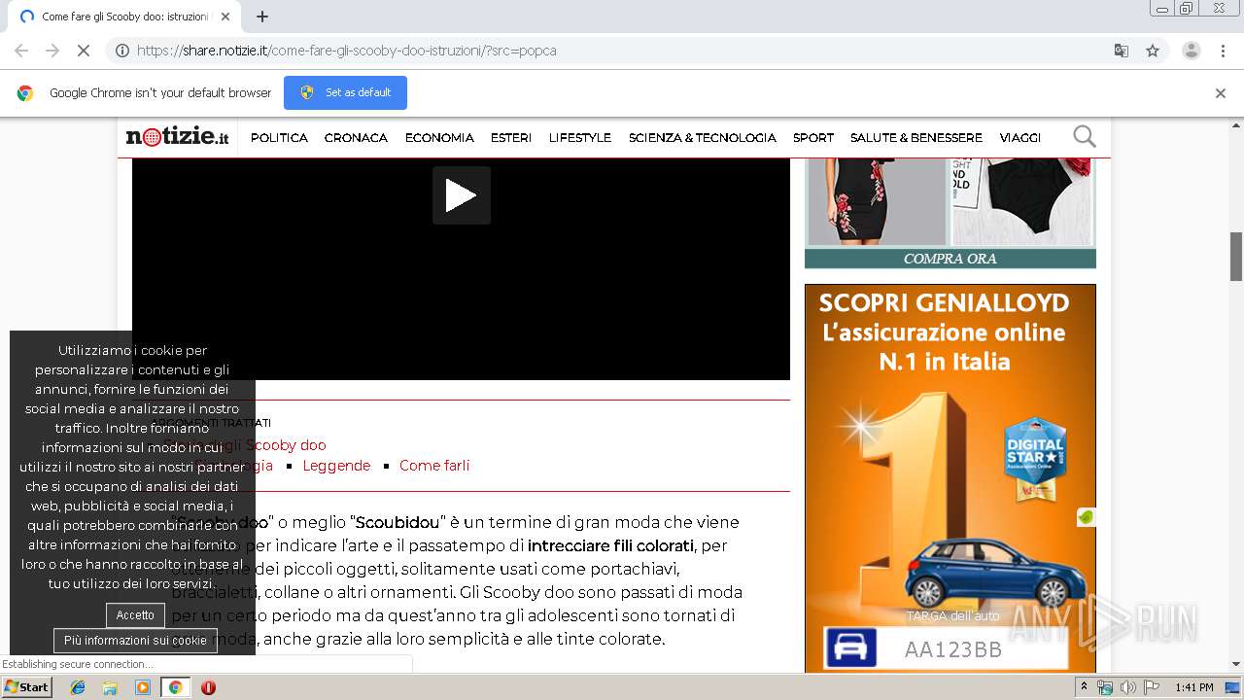Set Chrome as default browser
Image resolution: width=1244 pixels, height=700 pixels.
pyautogui.click(x=345, y=92)
